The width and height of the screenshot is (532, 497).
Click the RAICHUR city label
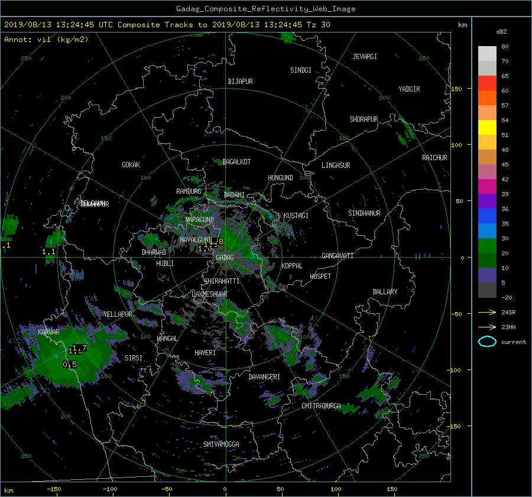coord(434,158)
